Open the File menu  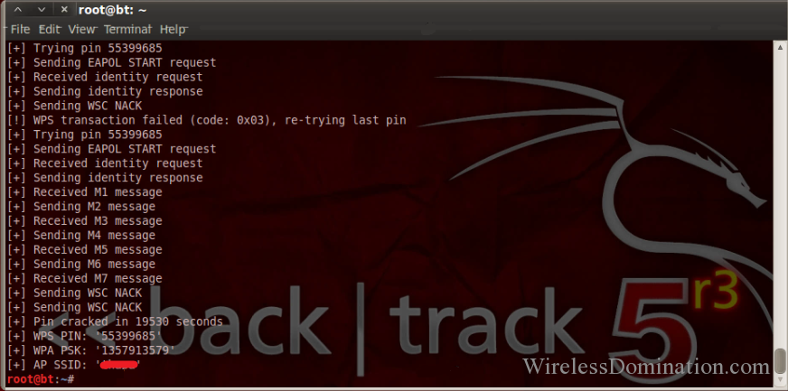[x=20, y=30]
